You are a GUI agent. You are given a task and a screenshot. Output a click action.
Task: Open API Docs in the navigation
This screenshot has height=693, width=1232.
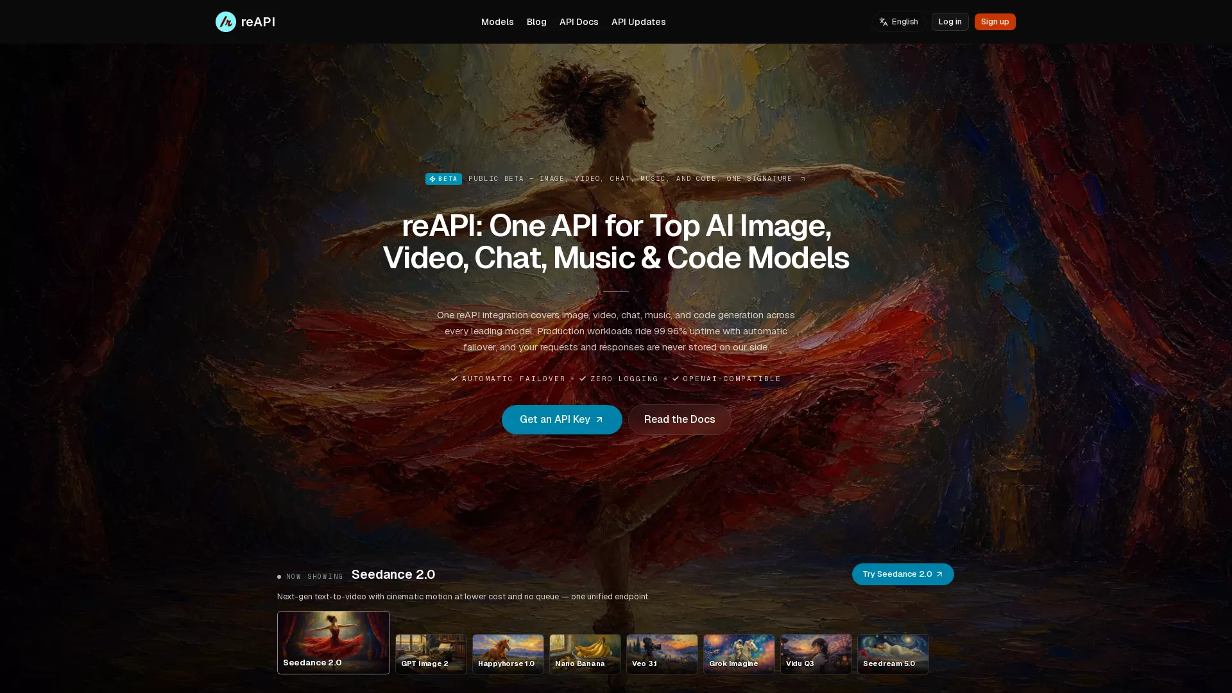click(x=579, y=22)
